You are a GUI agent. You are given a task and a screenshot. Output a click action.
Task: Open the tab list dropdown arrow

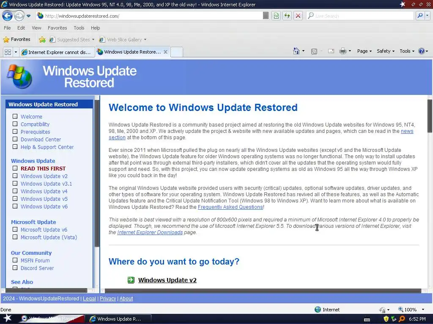tap(16, 52)
